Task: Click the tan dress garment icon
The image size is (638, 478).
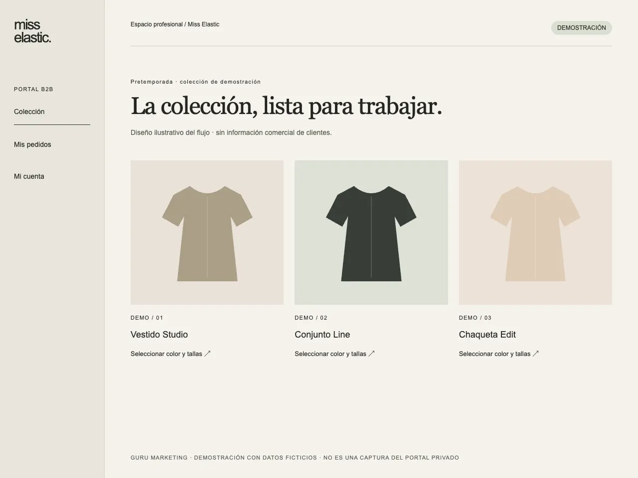Action: pyautogui.click(x=207, y=234)
